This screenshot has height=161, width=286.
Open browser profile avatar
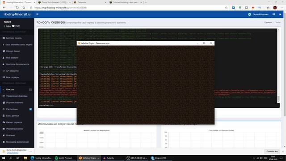(275, 8)
